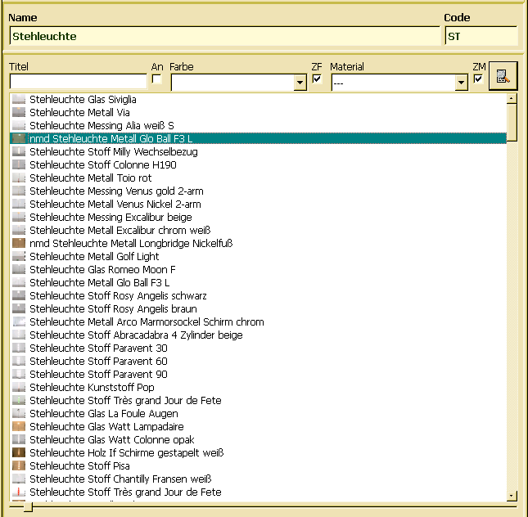528x517 pixels.
Task: Click thumbnail icon of nmd Stehleuchte Metall Longbridge Nickelfuß
Action: 19,244
